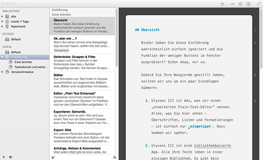The height and width of the screenshot is (160, 263).
Task: Open sheet search with magnifier icon
Action: (115, 157)
